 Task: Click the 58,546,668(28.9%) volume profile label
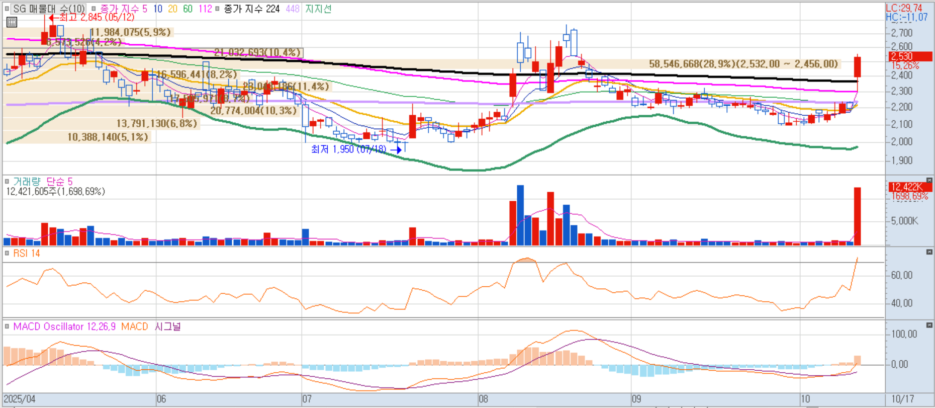pos(744,64)
